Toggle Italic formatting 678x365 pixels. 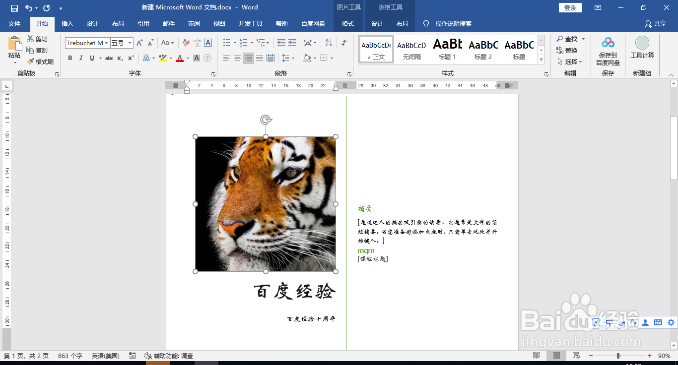[x=81, y=58]
